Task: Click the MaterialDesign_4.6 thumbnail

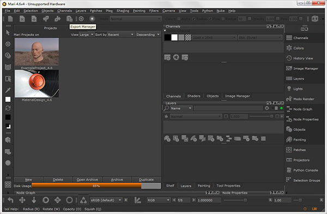Action: click(37, 84)
